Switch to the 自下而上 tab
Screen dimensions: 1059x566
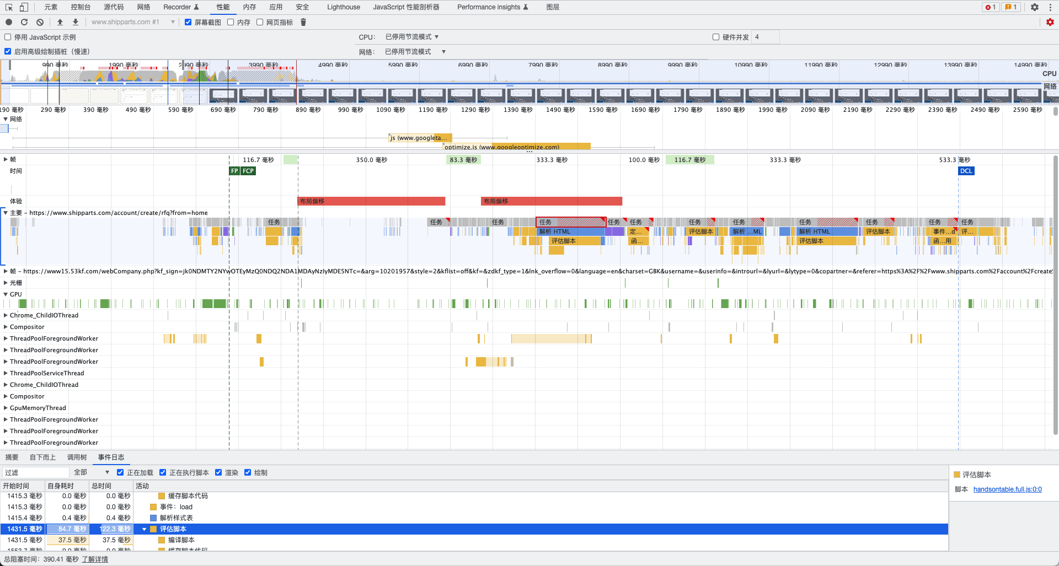42,457
